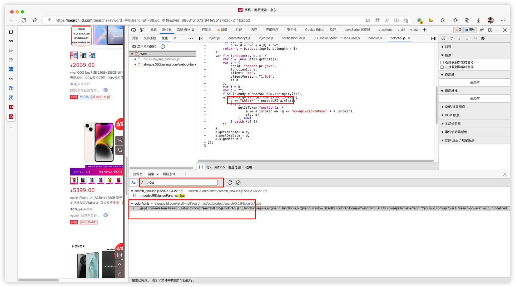
Task: Open the inject.js file tab
Action: point(214,38)
